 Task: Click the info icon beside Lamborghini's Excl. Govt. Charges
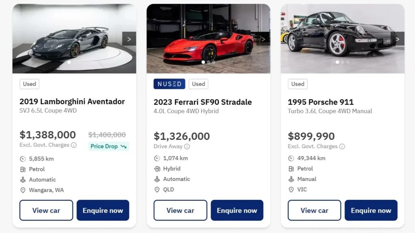pyautogui.click(x=74, y=145)
